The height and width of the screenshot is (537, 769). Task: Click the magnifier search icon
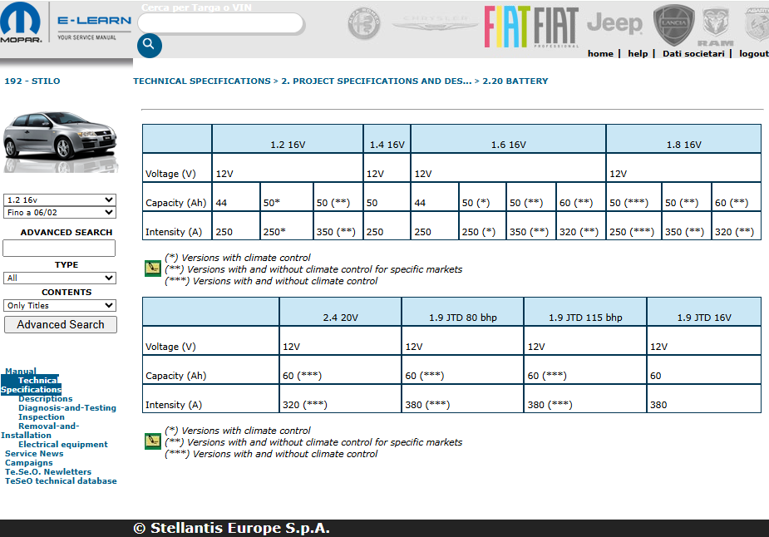(x=149, y=45)
